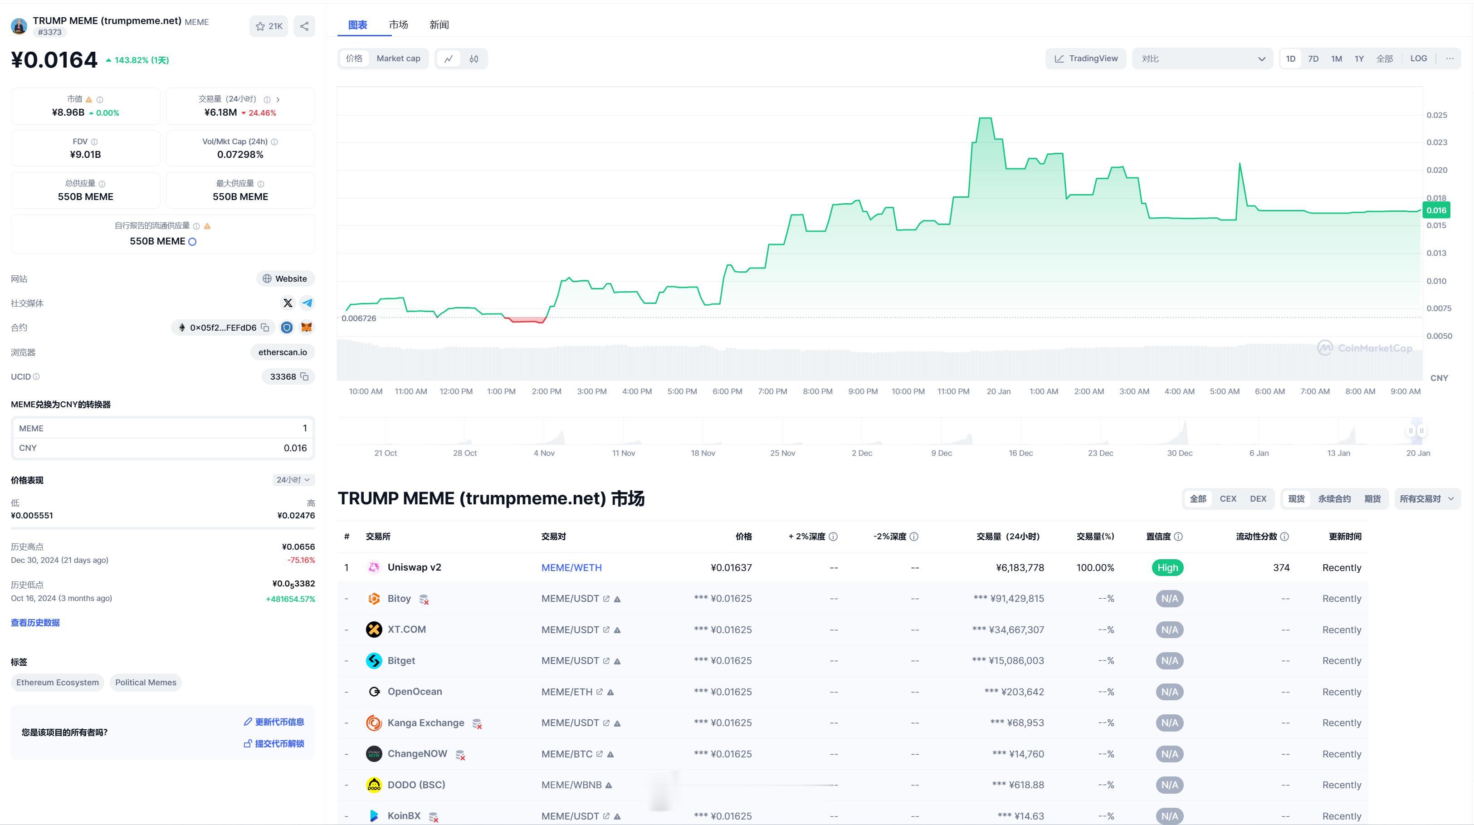
Task: Filter markets by CEX
Action: [x=1228, y=499]
